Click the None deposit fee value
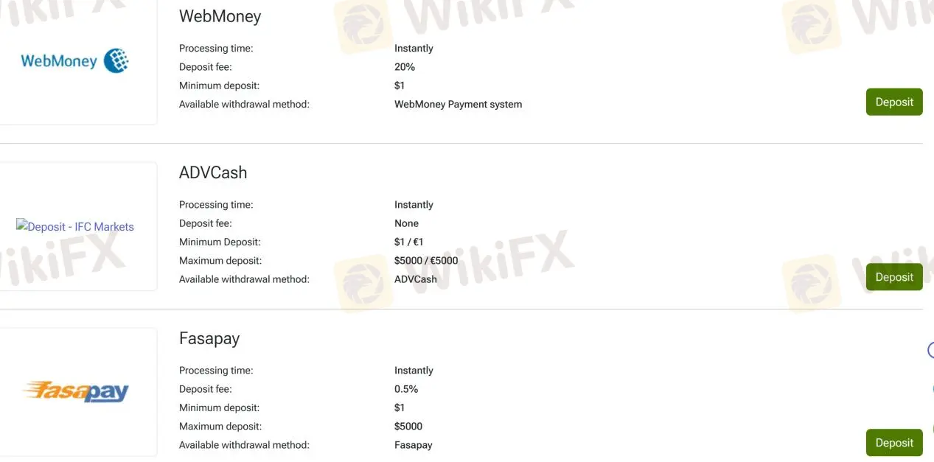934x462 pixels. tap(406, 223)
